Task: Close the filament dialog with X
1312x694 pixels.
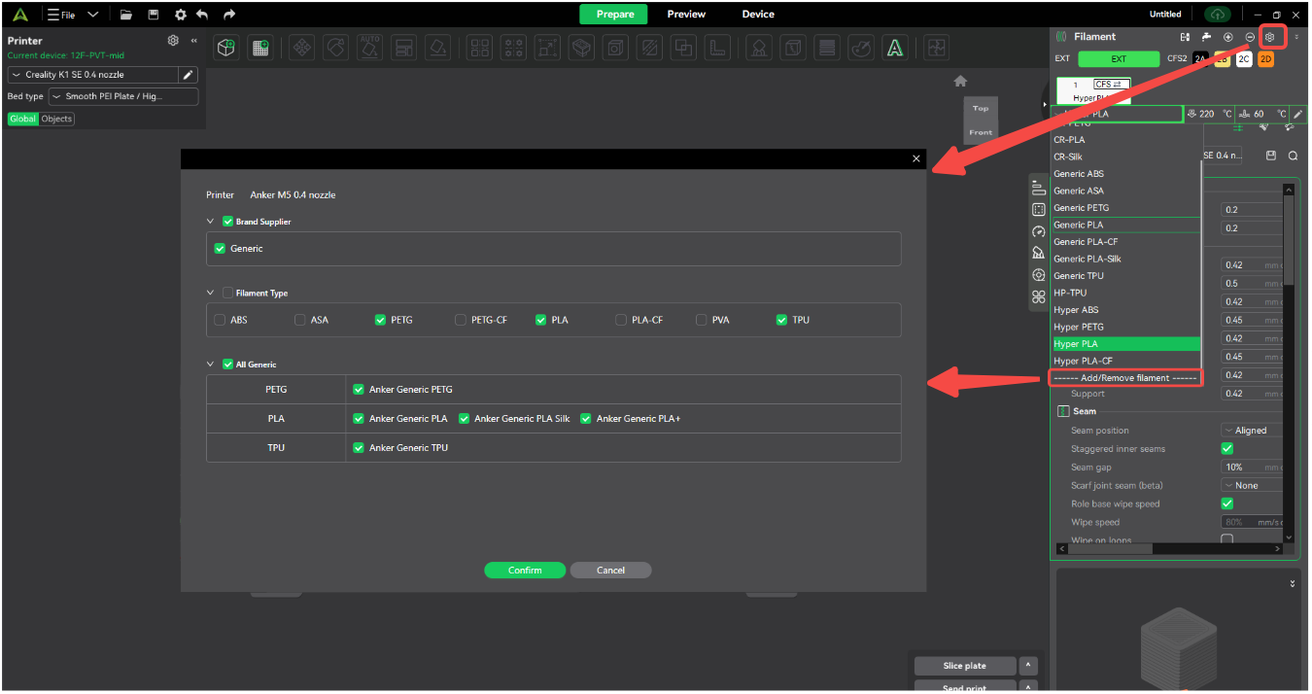Action: [x=915, y=158]
